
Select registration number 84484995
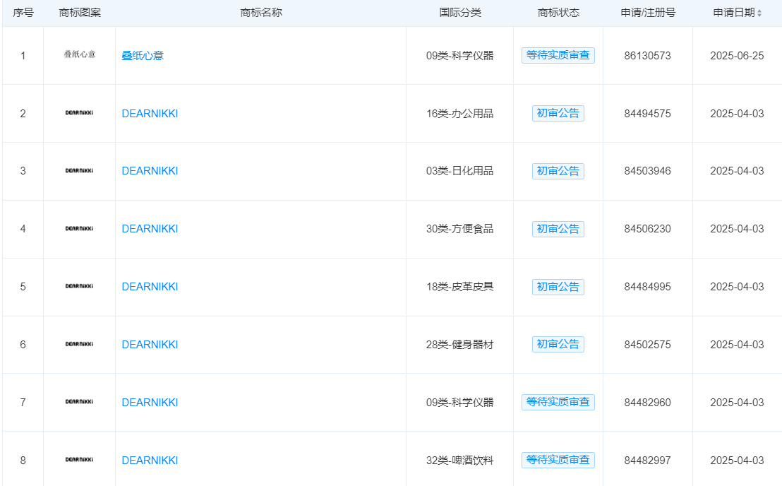point(647,287)
